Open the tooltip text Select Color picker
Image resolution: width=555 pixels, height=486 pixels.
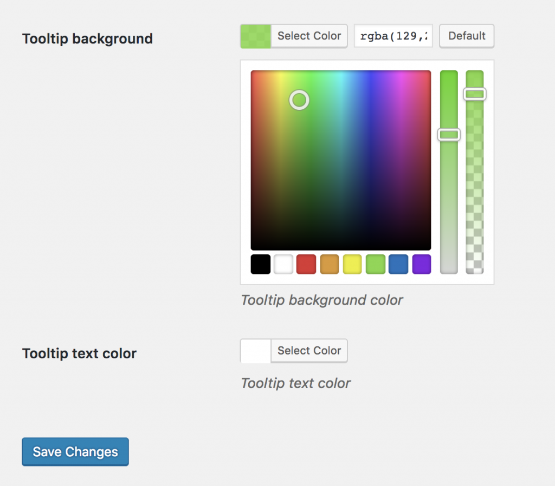tap(309, 351)
